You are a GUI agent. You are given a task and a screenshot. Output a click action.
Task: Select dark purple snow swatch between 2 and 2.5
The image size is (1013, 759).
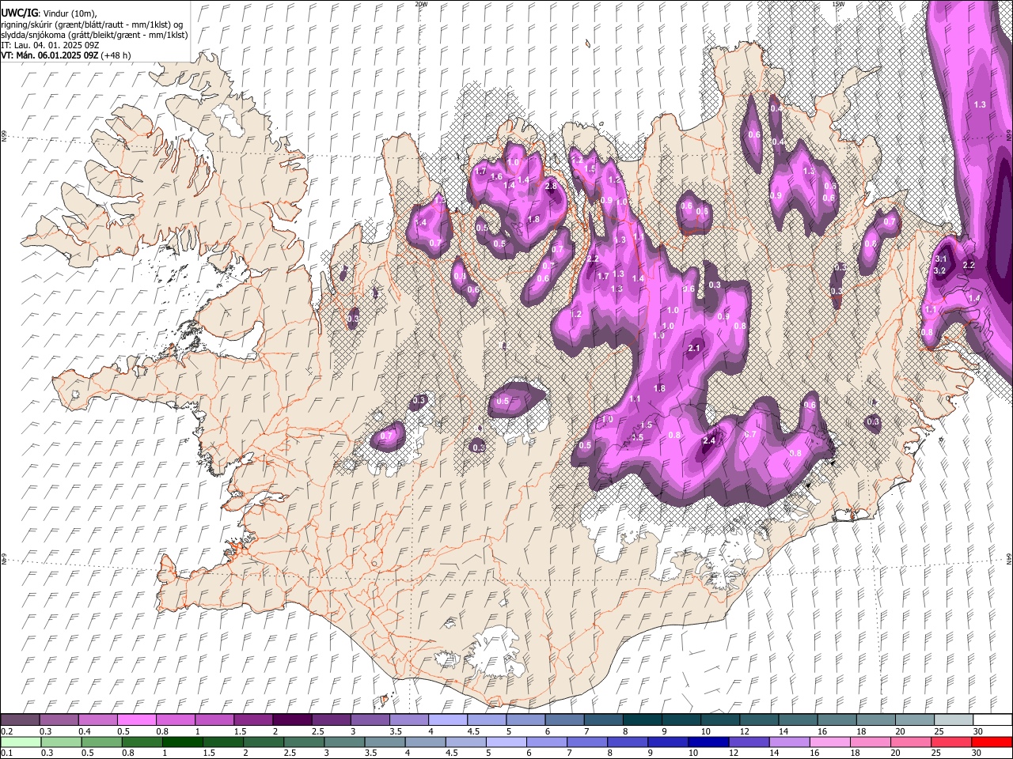point(292,719)
